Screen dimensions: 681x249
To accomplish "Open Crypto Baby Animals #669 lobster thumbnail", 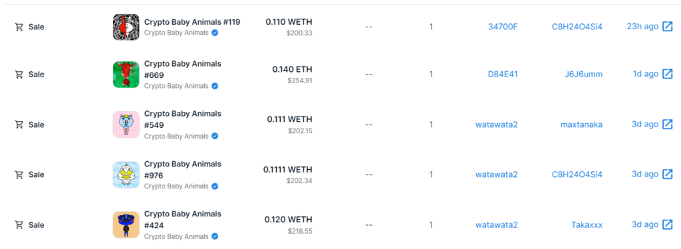I will 126,75.
